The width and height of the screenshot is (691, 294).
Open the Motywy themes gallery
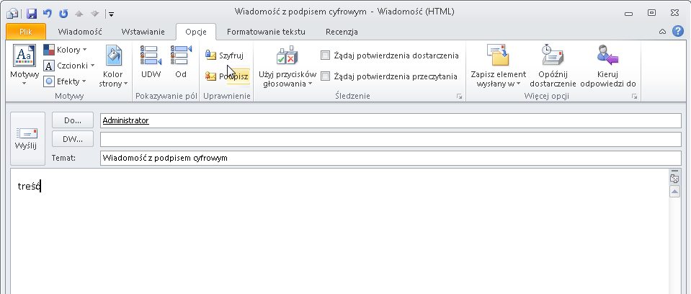(24, 66)
